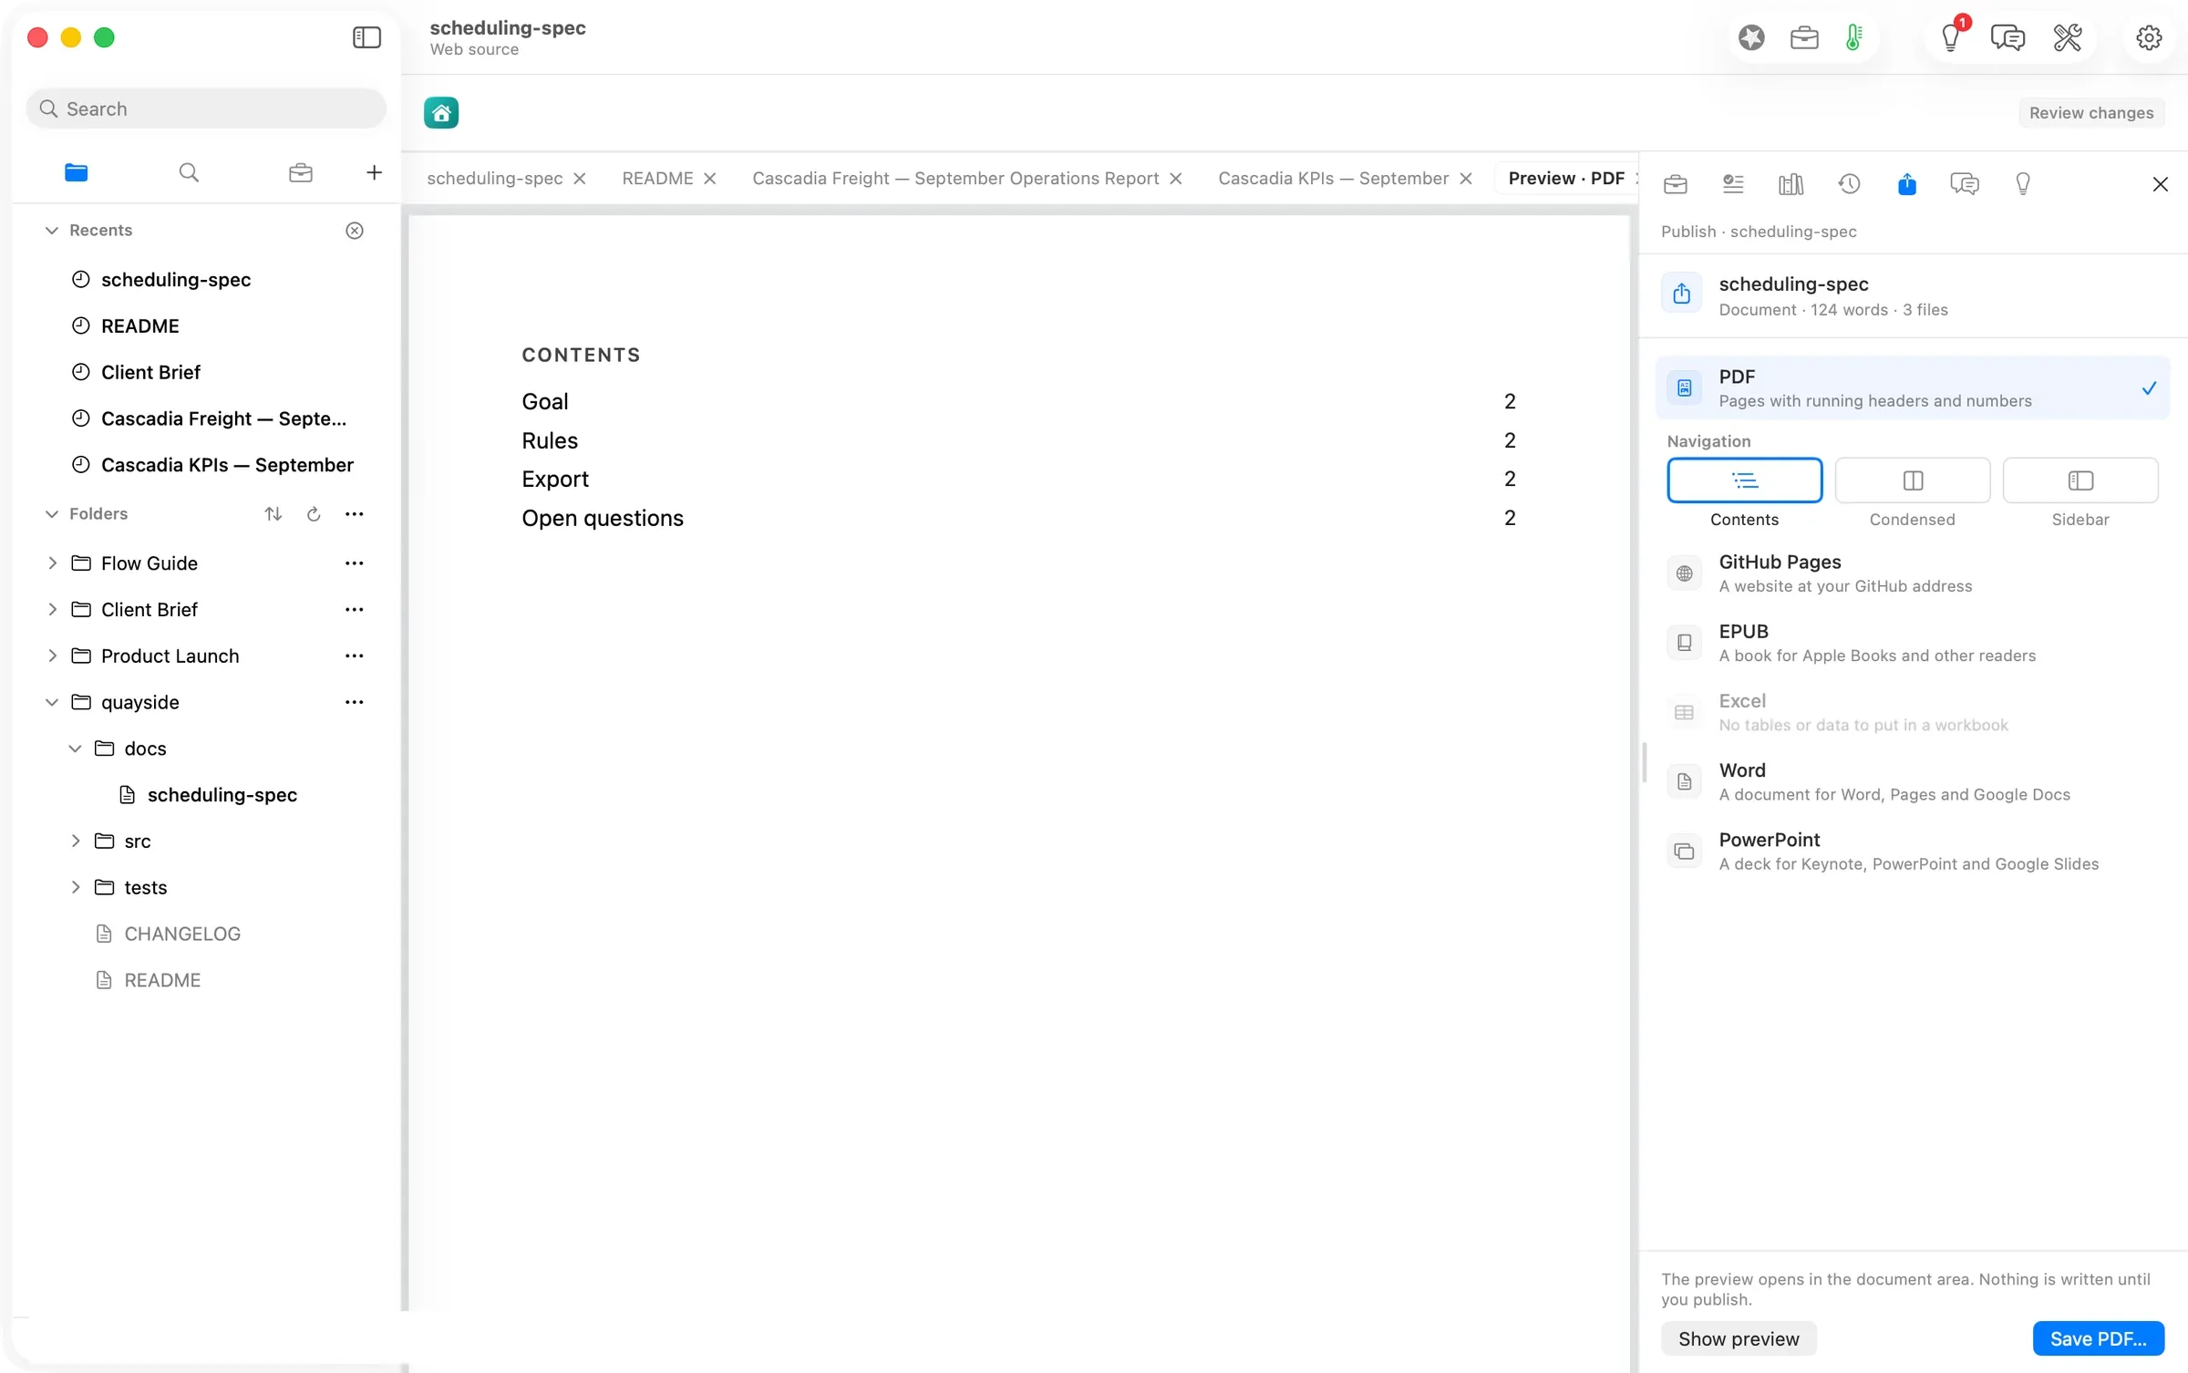Image resolution: width=2188 pixels, height=1373 pixels.
Task: Collapse the Recents section
Action: pyautogui.click(x=52, y=231)
